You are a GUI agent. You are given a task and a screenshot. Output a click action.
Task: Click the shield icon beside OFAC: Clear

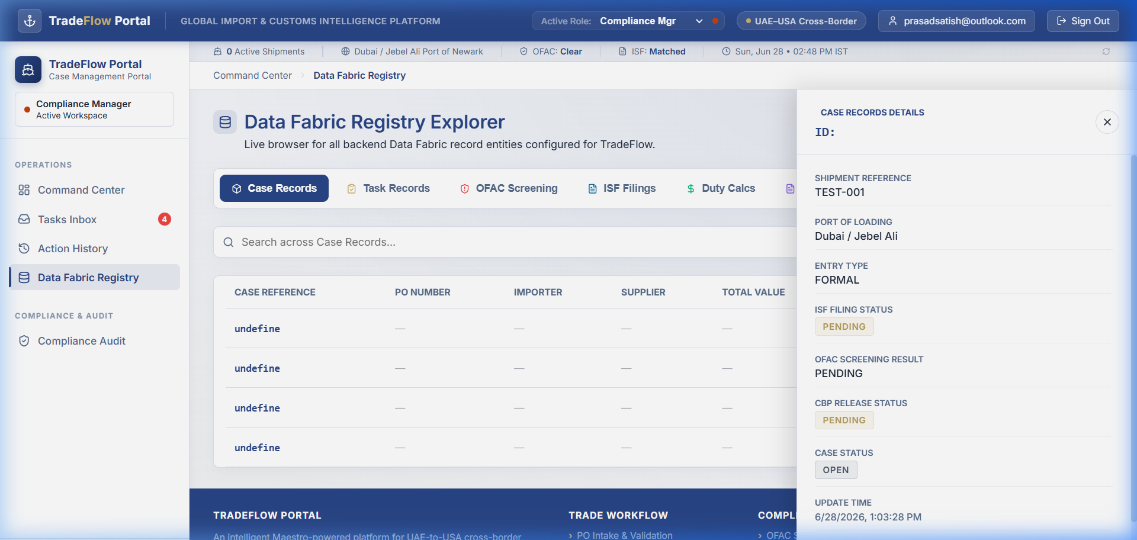pyautogui.click(x=523, y=52)
